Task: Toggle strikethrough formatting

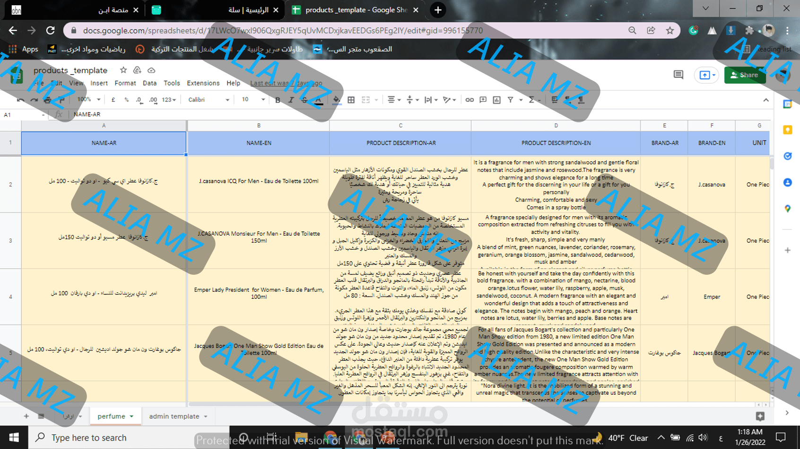Action: click(304, 100)
